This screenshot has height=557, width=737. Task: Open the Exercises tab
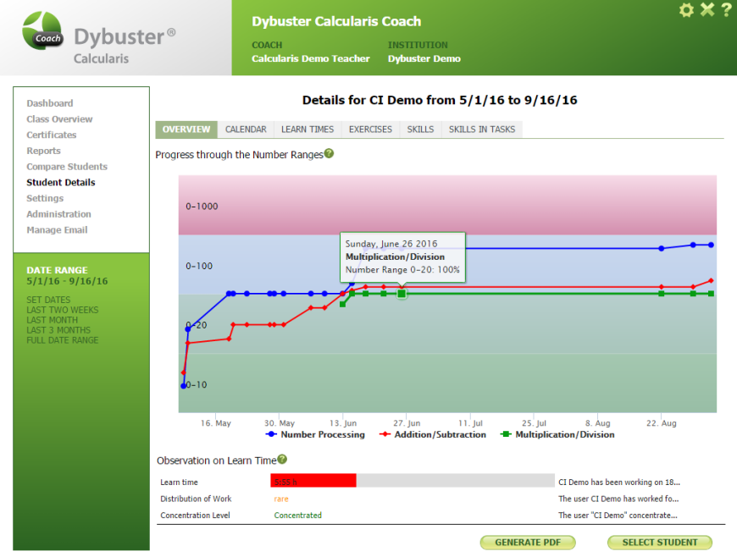pyautogui.click(x=370, y=130)
